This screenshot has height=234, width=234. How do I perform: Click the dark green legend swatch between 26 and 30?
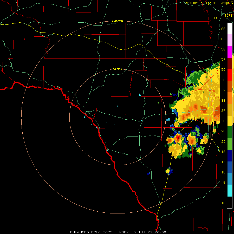pyautogui.click(x=230, y=132)
